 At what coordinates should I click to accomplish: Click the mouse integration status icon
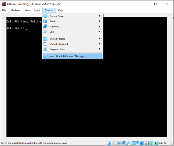[x=151, y=143]
